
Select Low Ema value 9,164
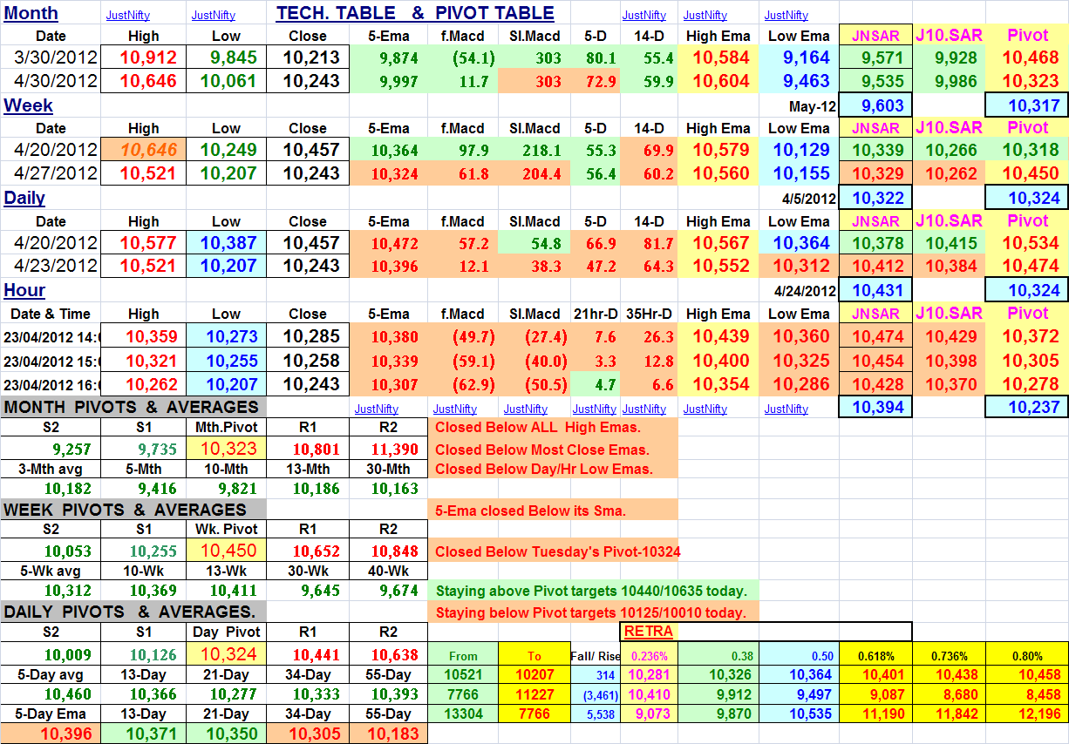point(799,57)
